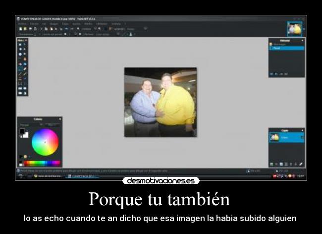Select the Pan hand tool
Image resolution: width=322 pixels, height=234 pixels.
point(25,59)
